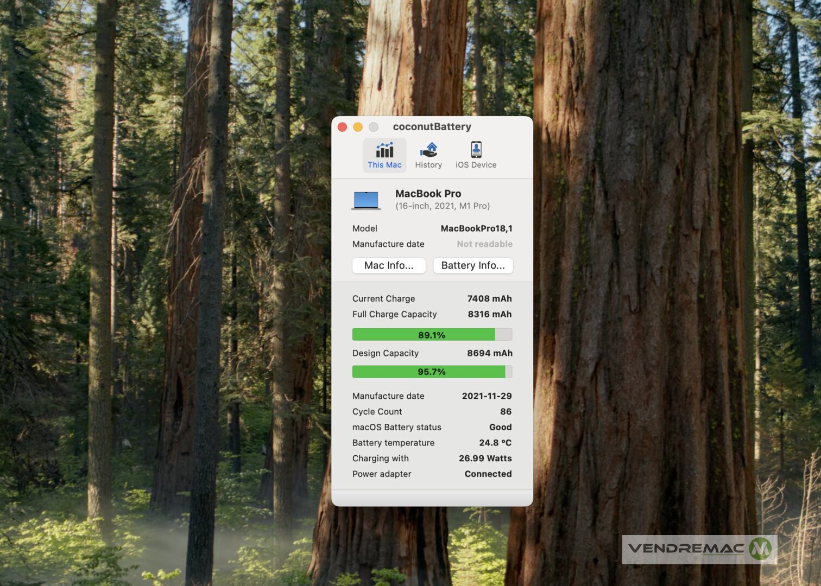The image size is (821, 586).
Task: Click the green M Vendremac logo
Action: [x=760, y=549]
